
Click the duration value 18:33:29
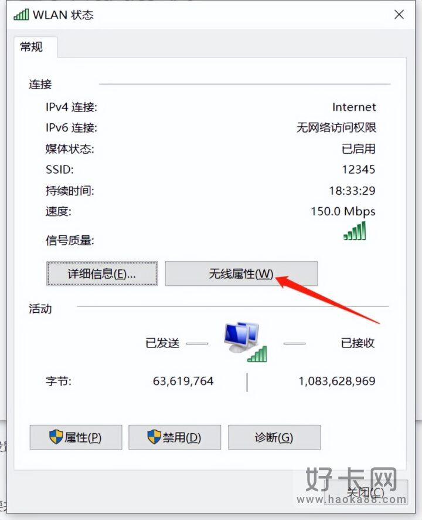pyautogui.click(x=352, y=191)
